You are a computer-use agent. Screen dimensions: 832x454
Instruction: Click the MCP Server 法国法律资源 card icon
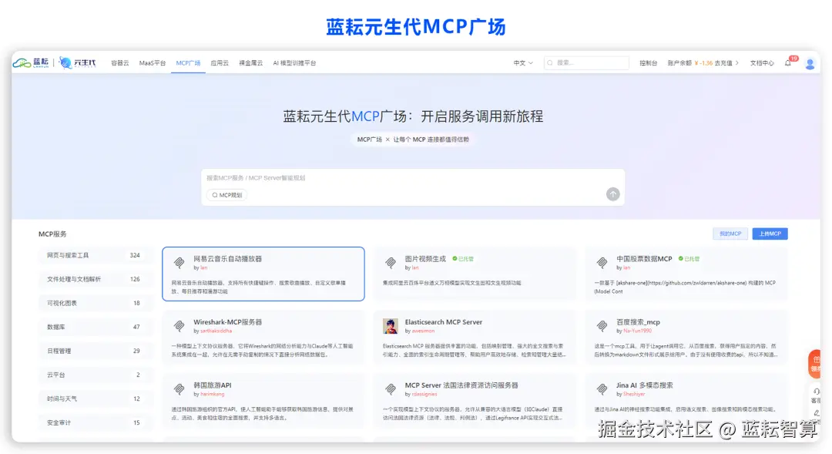(391, 388)
